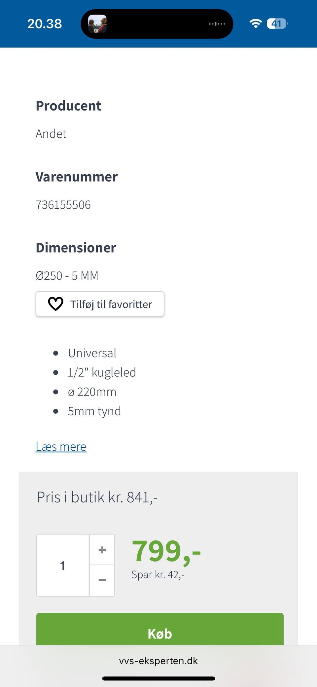Click the quantity input field
The image size is (317, 687).
[x=63, y=565]
